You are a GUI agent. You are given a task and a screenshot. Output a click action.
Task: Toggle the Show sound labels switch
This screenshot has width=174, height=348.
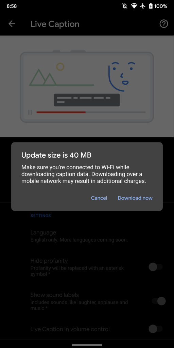tap(158, 301)
